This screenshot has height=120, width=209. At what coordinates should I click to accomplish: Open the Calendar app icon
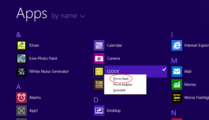coord(99,45)
